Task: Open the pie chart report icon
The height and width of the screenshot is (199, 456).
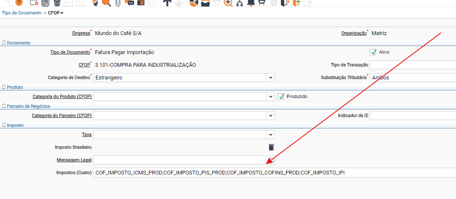Action: pyautogui.click(x=194, y=3)
